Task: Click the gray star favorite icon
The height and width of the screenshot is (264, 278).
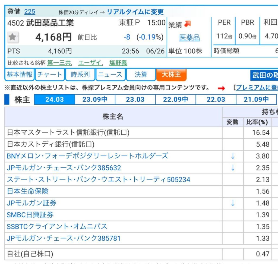Action: tap(13, 37)
